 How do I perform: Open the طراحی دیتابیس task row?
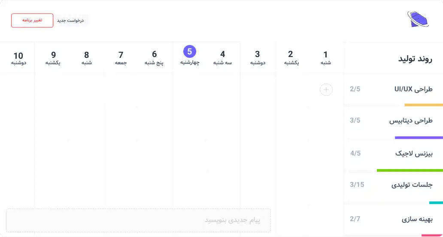(393, 120)
